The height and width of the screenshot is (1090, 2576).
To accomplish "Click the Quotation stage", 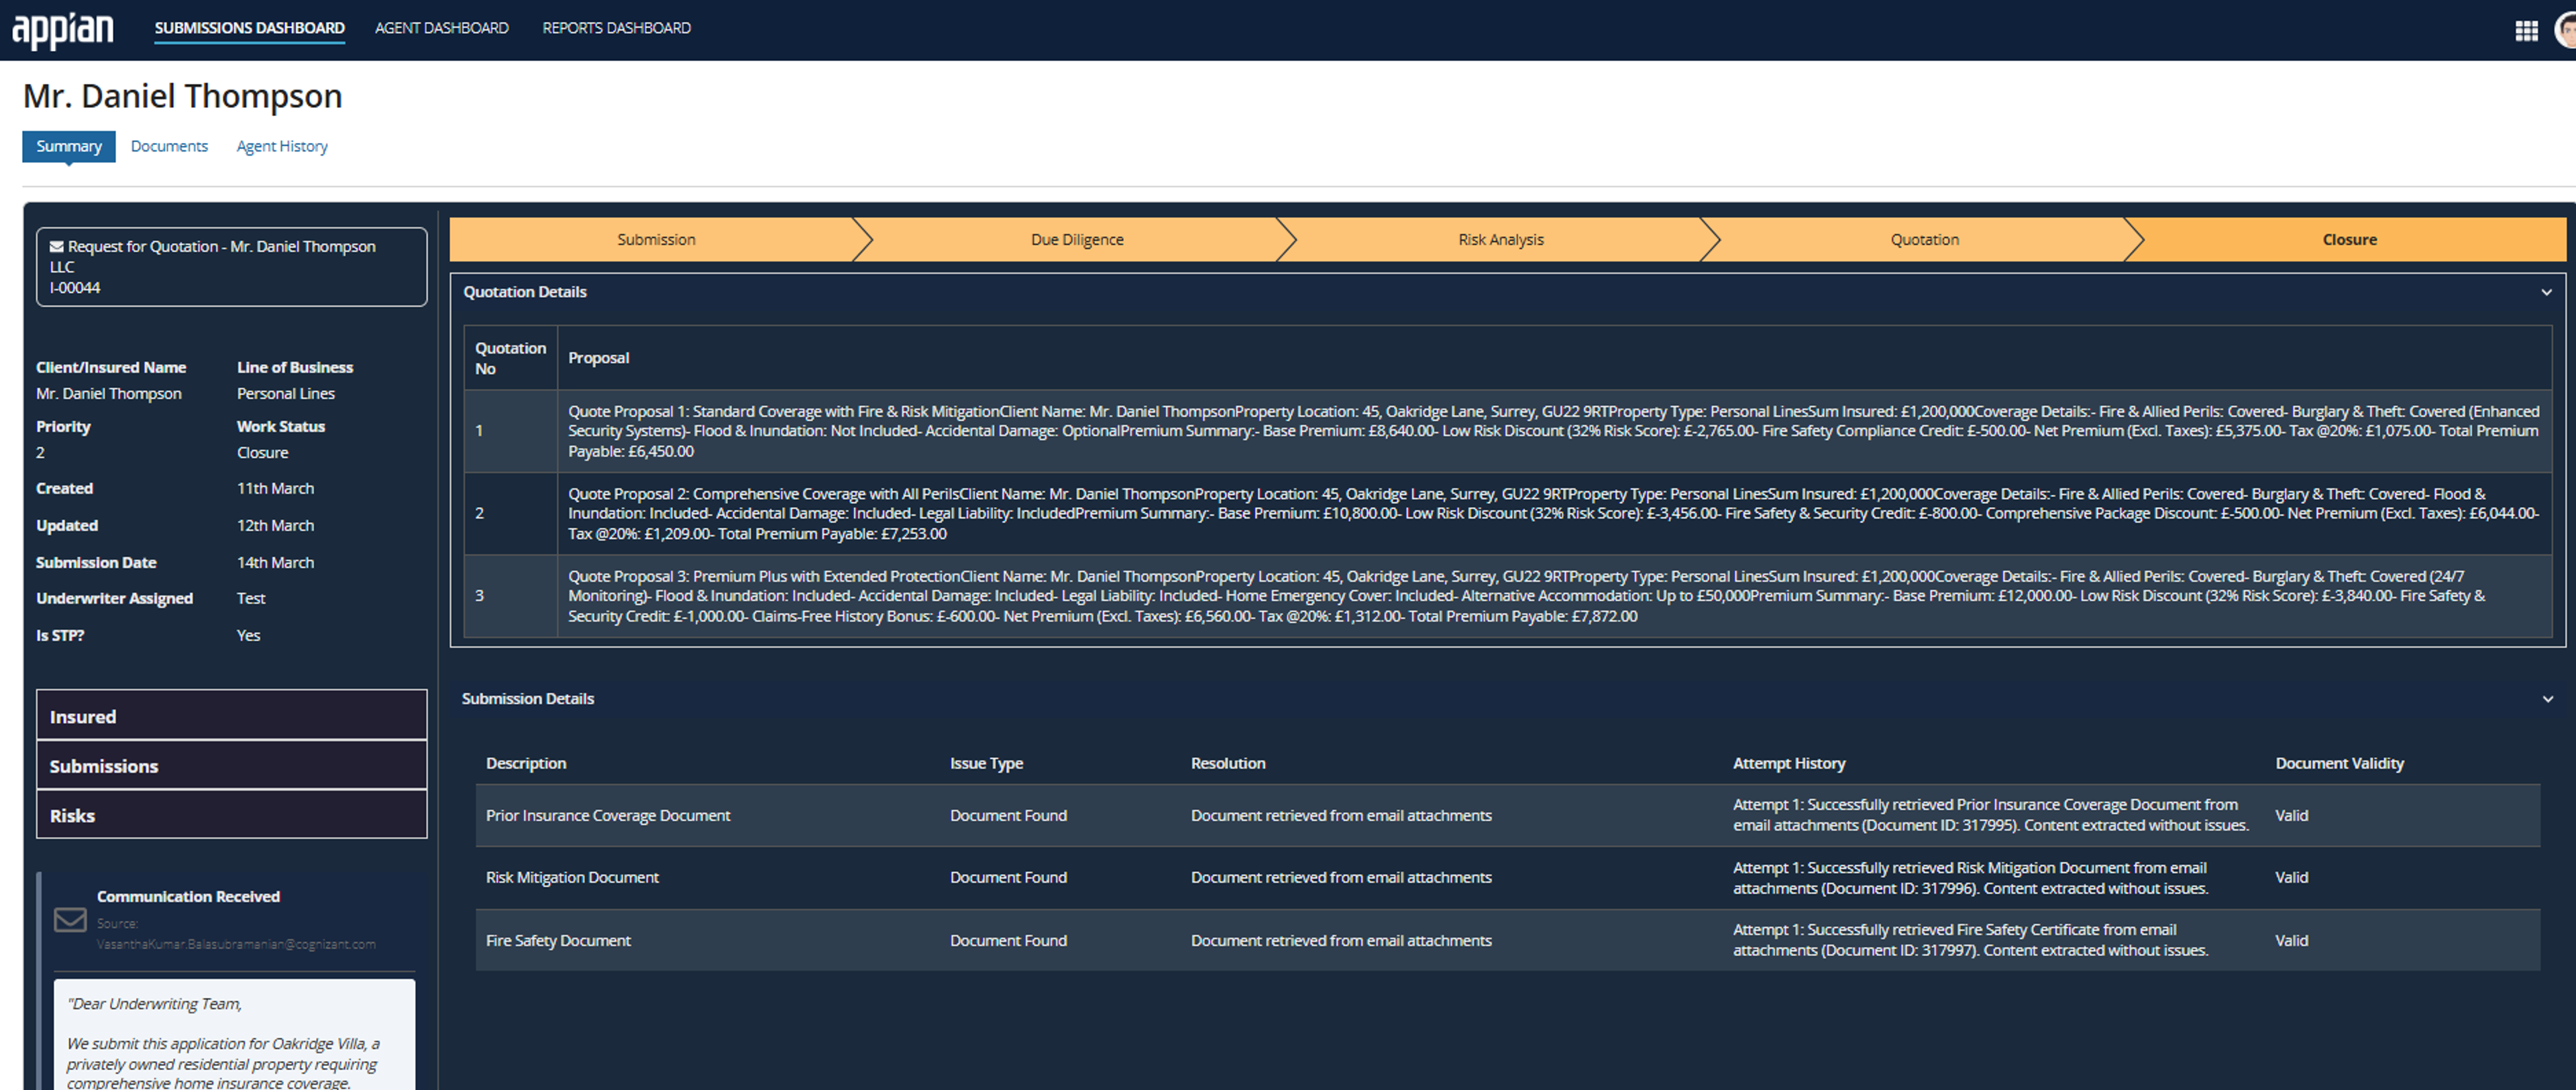I will click(x=1924, y=240).
